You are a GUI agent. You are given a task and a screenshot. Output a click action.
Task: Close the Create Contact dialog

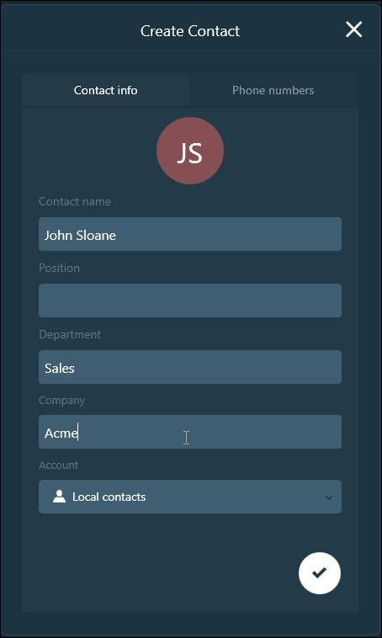[353, 29]
